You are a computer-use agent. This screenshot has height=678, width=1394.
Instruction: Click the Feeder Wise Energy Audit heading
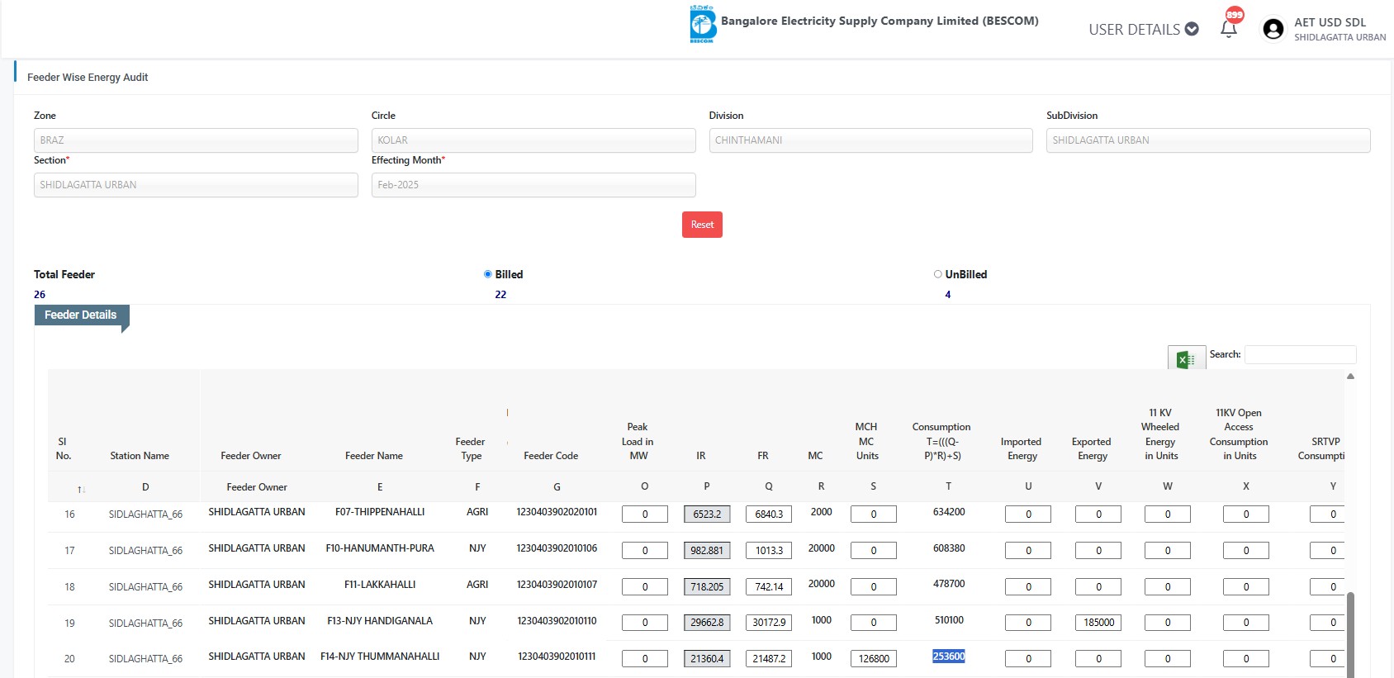tap(88, 78)
